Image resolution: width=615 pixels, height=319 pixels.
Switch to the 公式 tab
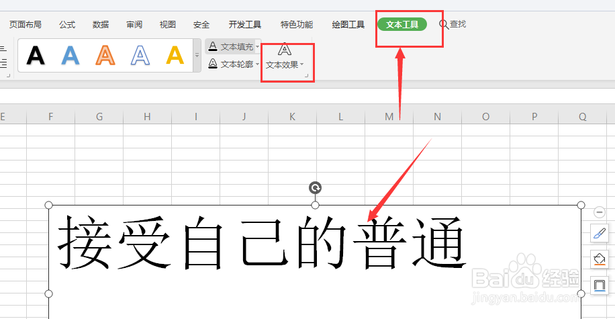pyautogui.click(x=67, y=24)
